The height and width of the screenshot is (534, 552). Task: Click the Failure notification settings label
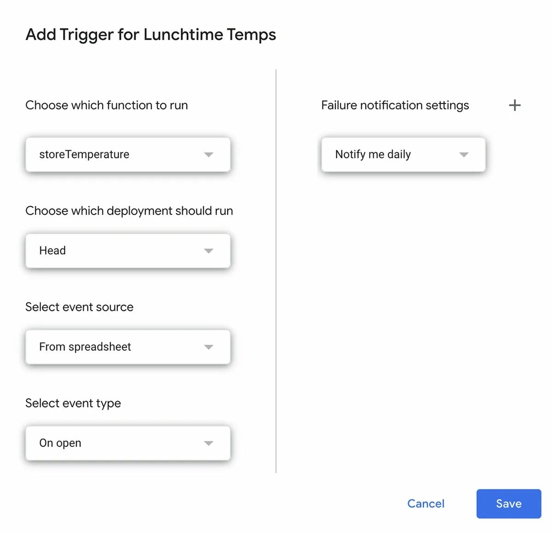[395, 105]
